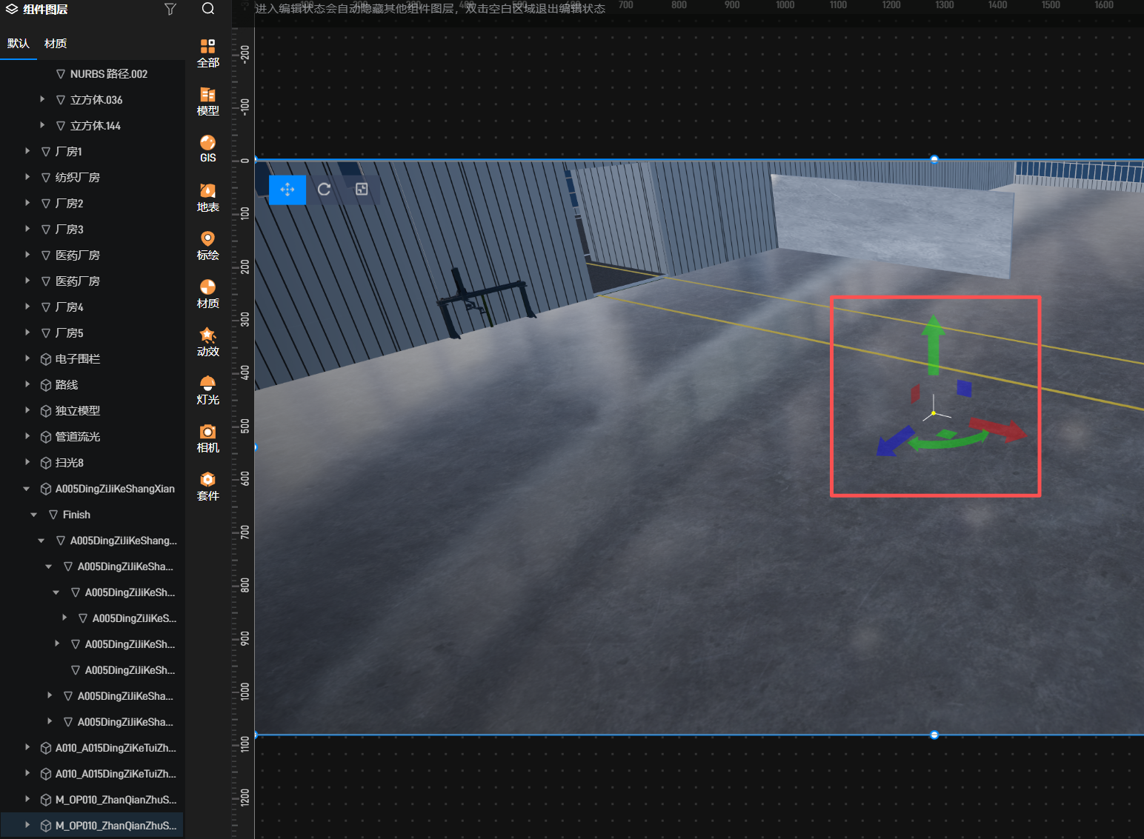The height and width of the screenshot is (839, 1144).
Task: Click the search magnifier icon
Action: click(208, 9)
